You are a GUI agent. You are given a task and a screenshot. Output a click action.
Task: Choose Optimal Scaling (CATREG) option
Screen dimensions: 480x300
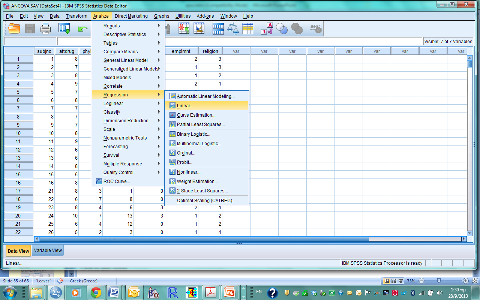tap(207, 201)
